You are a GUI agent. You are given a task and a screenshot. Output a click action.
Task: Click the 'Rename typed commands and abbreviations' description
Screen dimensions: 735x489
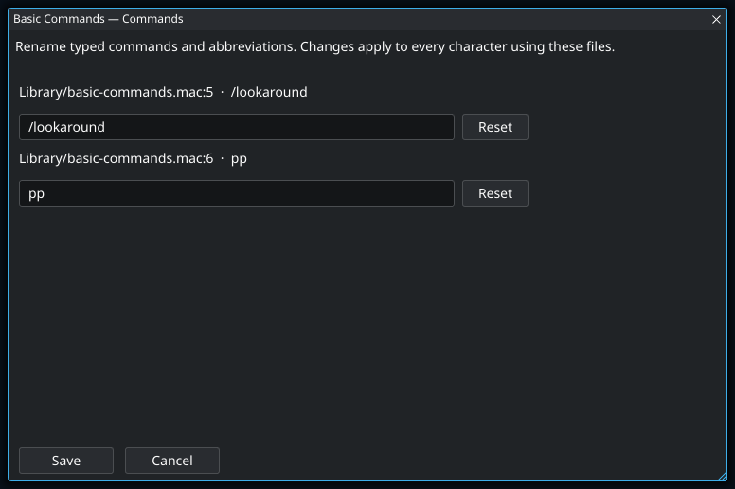315,46
